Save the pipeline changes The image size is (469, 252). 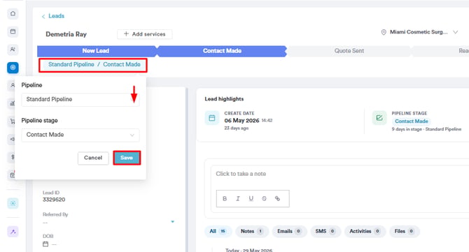[x=127, y=158]
